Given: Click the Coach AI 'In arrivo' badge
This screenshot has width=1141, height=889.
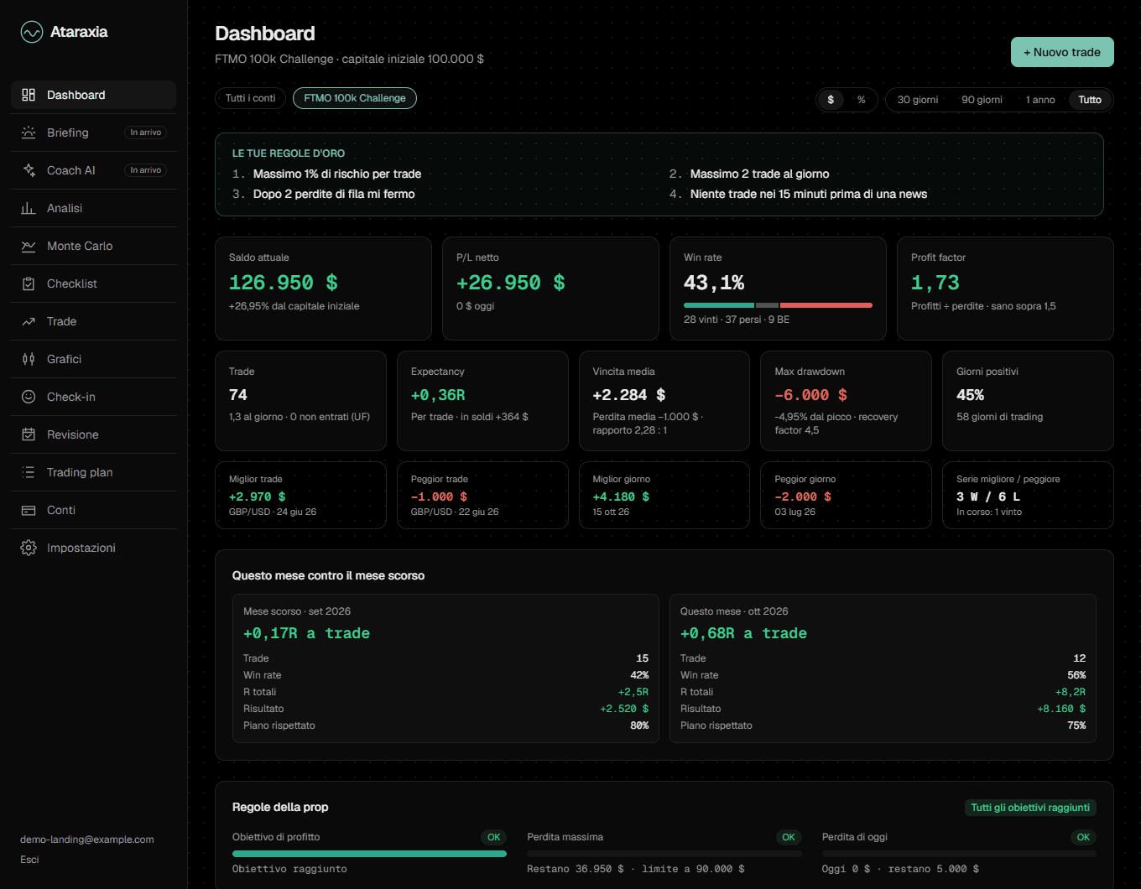Looking at the screenshot, I should coord(146,170).
